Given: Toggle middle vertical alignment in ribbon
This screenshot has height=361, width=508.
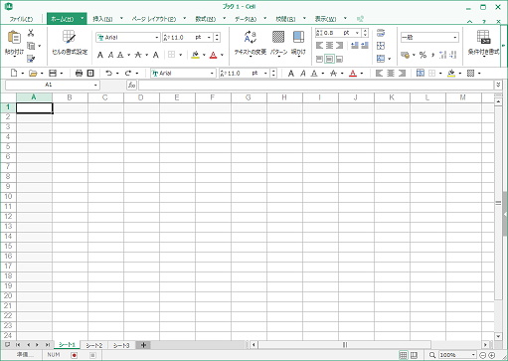Looking at the screenshot, I should (x=329, y=59).
